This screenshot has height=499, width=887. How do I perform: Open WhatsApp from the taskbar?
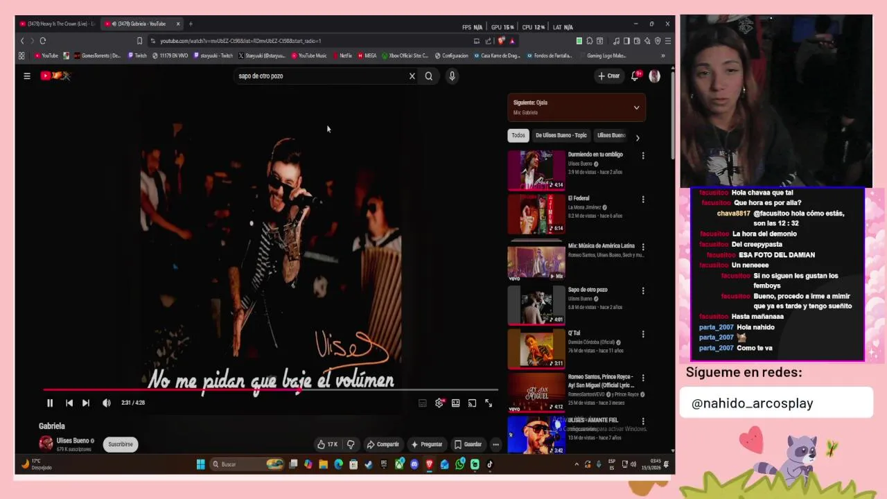coord(460,464)
